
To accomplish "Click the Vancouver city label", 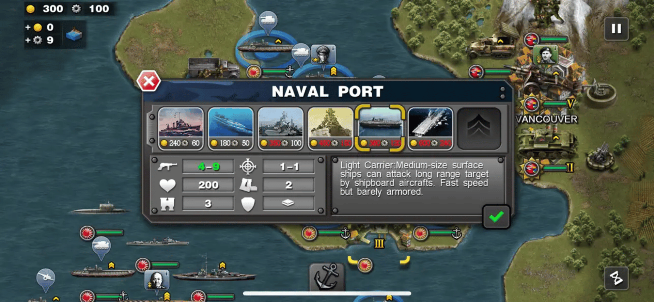I will pyautogui.click(x=546, y=119).
